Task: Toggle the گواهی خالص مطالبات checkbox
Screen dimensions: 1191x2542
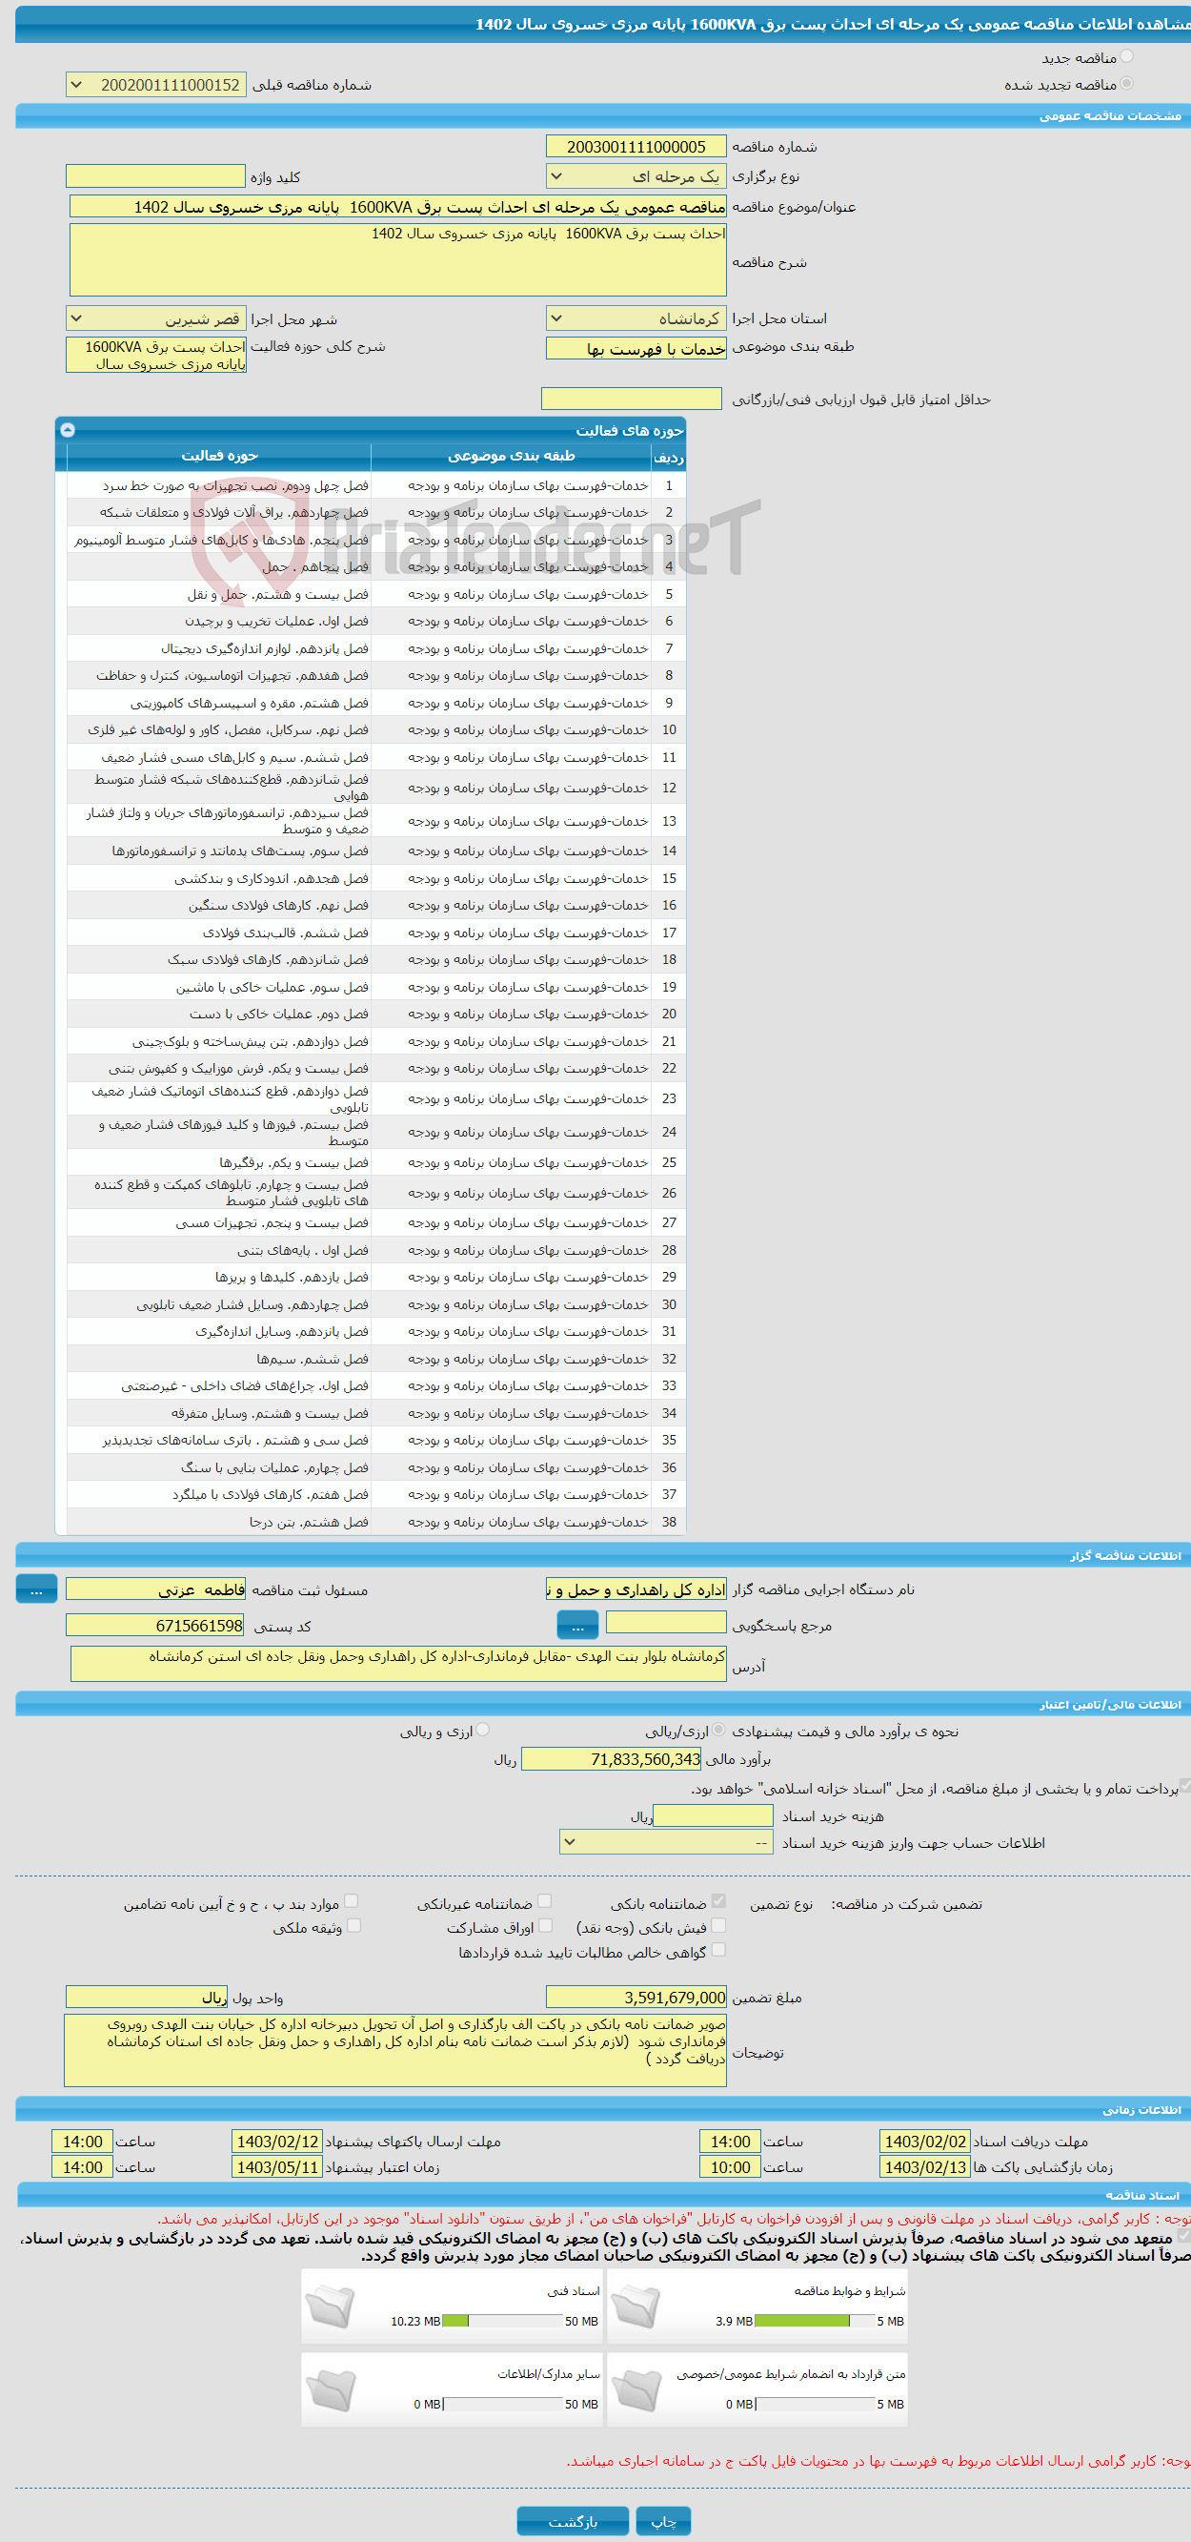Action: [718, 1949]
